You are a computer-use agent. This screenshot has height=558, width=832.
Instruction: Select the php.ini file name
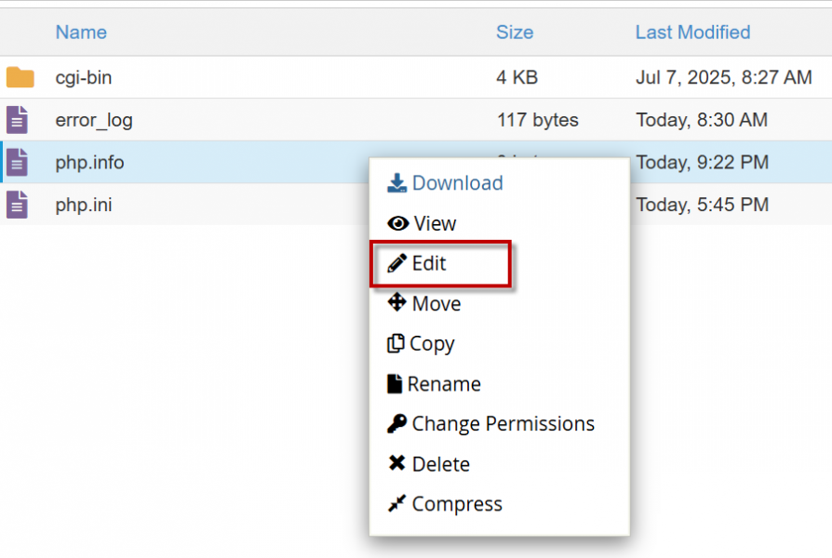click(x=84, y=205)
